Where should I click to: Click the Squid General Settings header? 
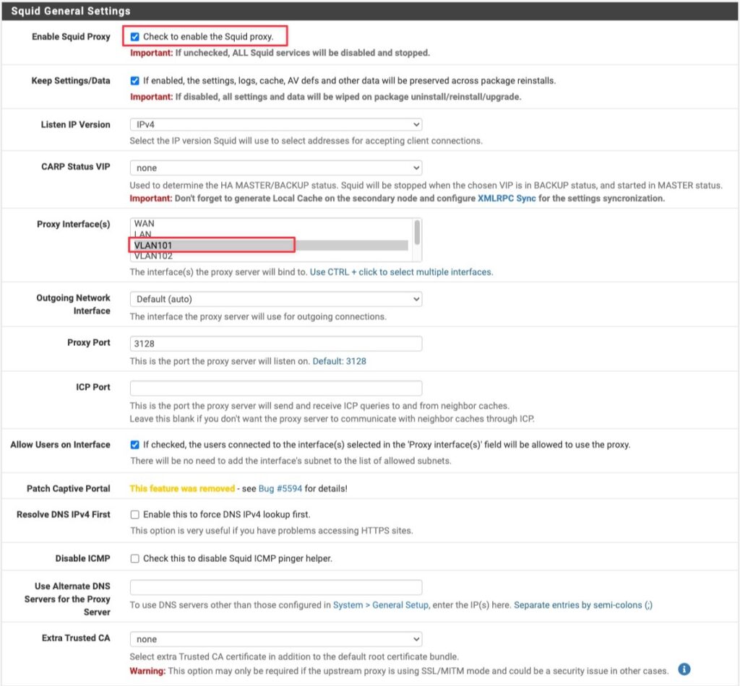point(370,11)
